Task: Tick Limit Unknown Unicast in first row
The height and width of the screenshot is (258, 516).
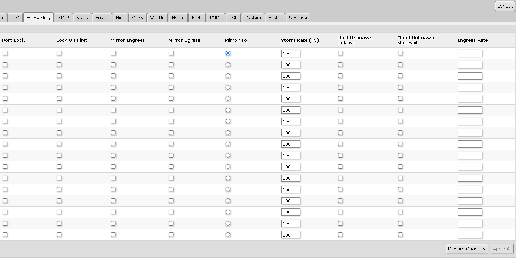Action: pyautogui.click(x=340, y=53)
